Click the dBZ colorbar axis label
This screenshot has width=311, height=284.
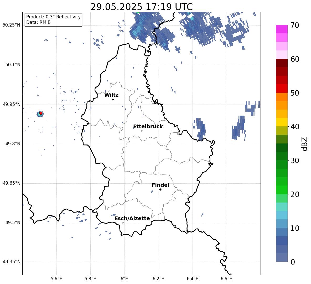click(305, 144)
